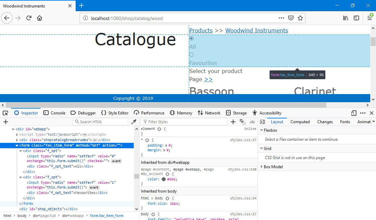This screenshot has width=376, height=220.
Task: Open the browser home page
Action: (40, 18)
